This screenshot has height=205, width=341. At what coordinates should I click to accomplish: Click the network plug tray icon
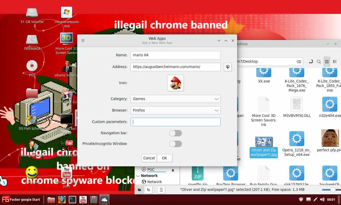[315, 199]
